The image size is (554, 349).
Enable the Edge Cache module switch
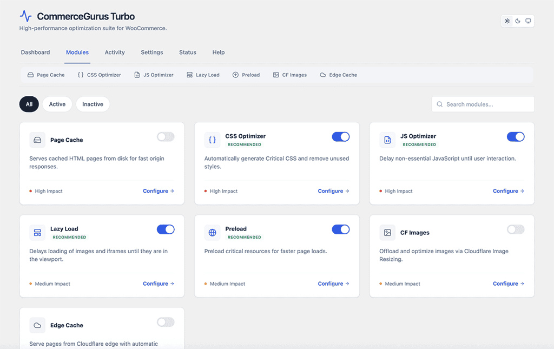tap(166, 322)
